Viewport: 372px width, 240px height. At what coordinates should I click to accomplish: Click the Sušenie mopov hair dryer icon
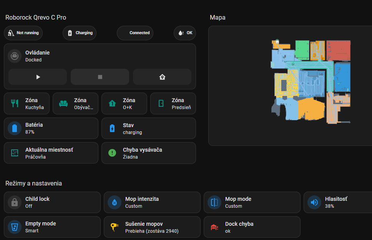(x=115, y=227)
